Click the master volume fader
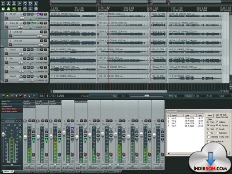Screen dimensions: 232x174 click(x=3, y=134)
